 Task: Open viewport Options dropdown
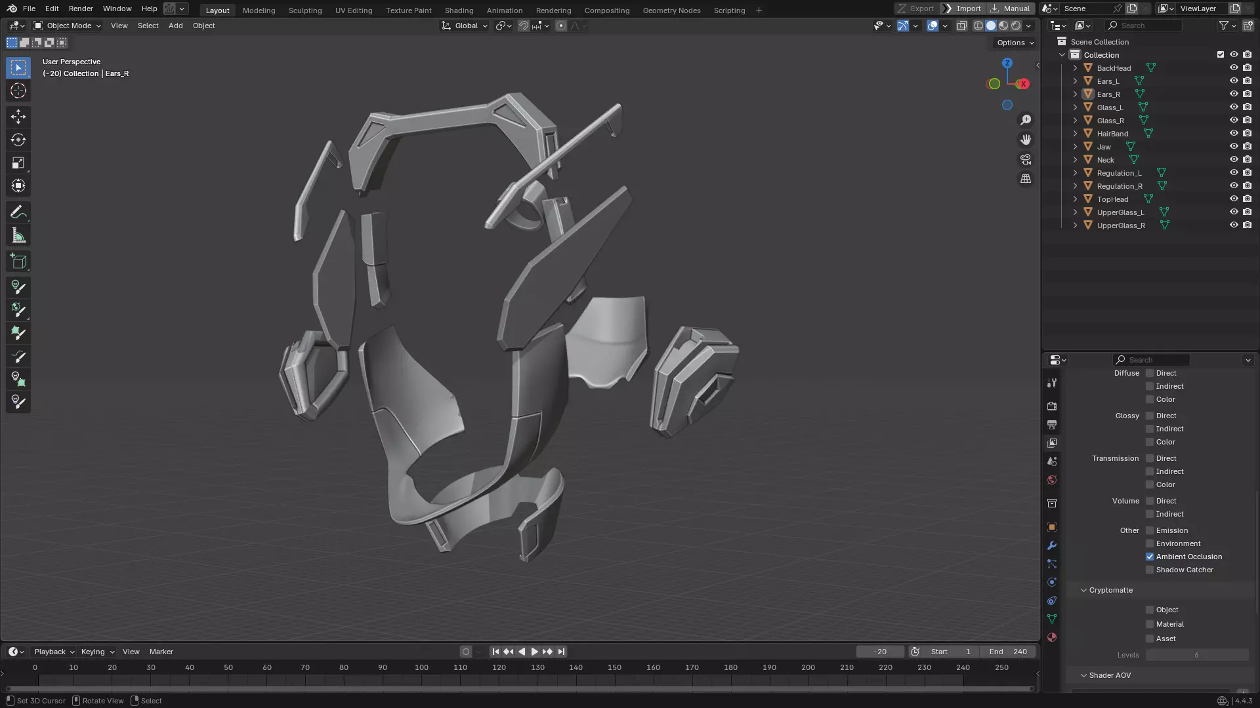click(x=1015, y=43)
